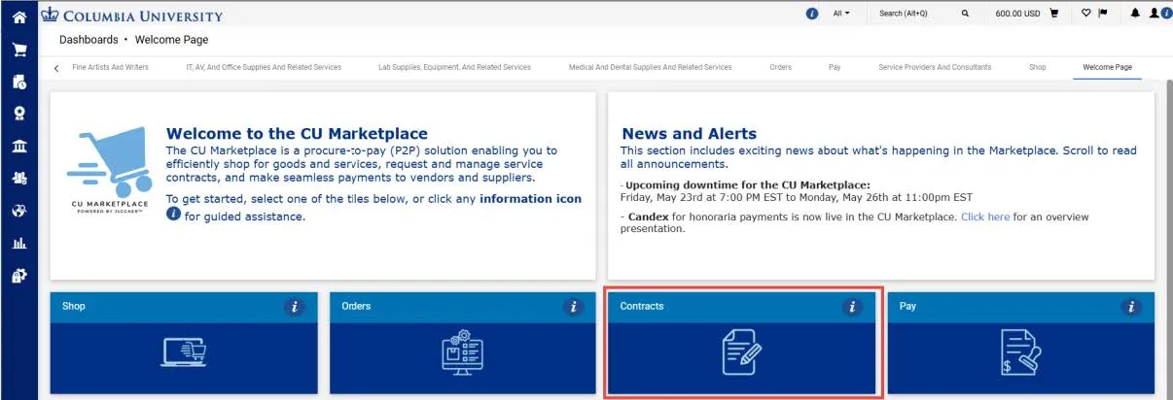Click the info icon on the Shop tile

point(294,307)
